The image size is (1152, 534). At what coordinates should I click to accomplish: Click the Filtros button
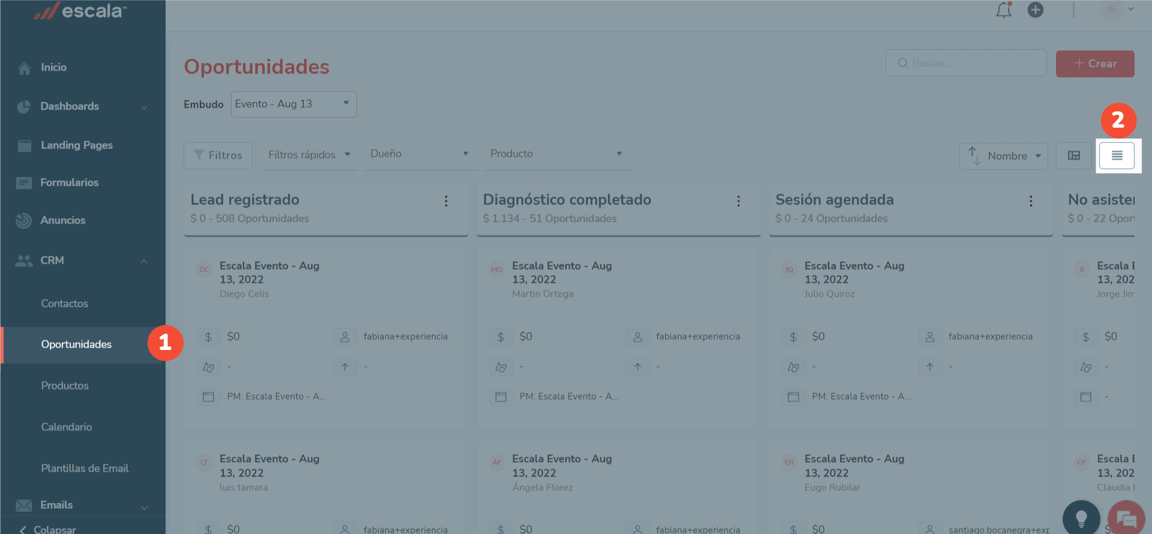(x=218, y=155)
